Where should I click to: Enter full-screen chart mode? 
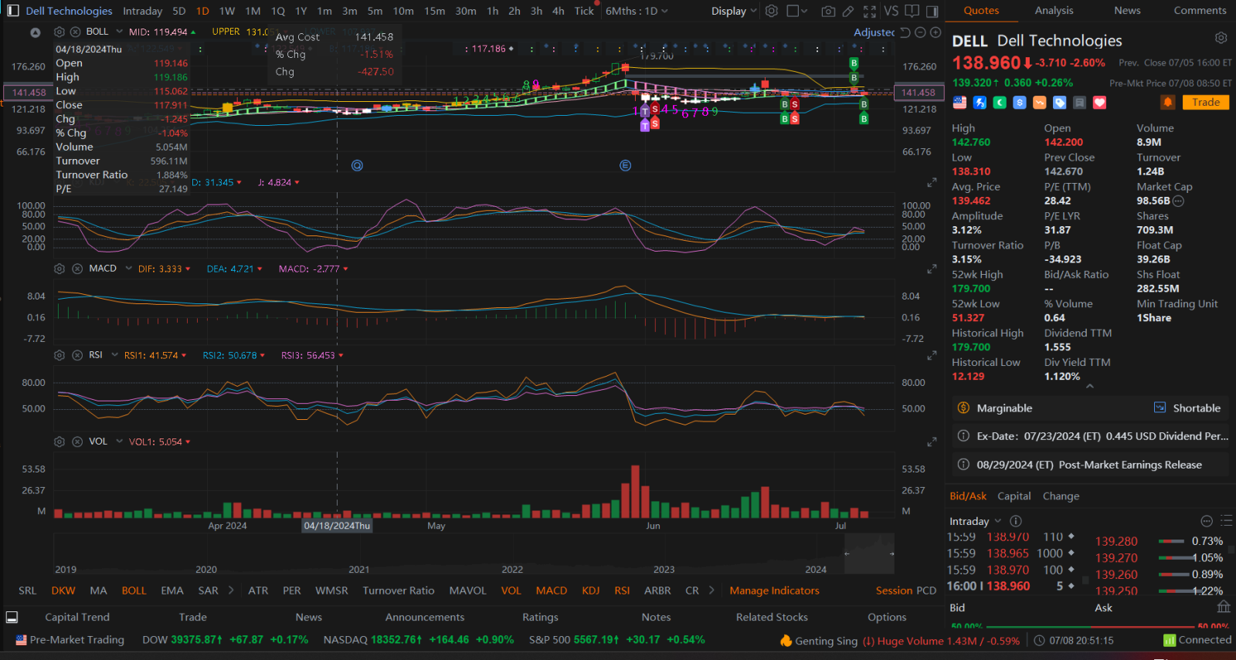[x=870, y=11]
